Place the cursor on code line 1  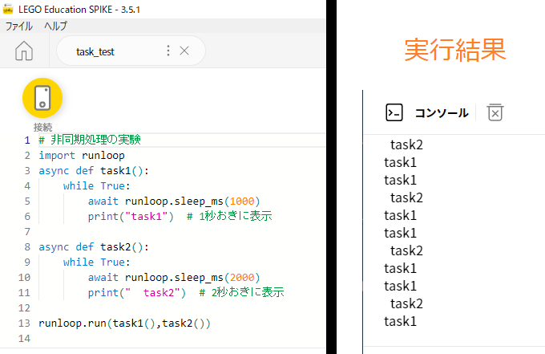(182, 140)
